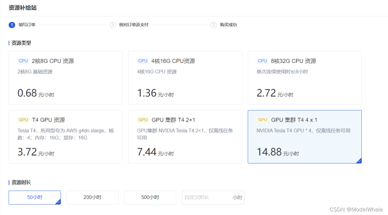
Task: Choose the 500小时 duration option
Action: (150, 197)
